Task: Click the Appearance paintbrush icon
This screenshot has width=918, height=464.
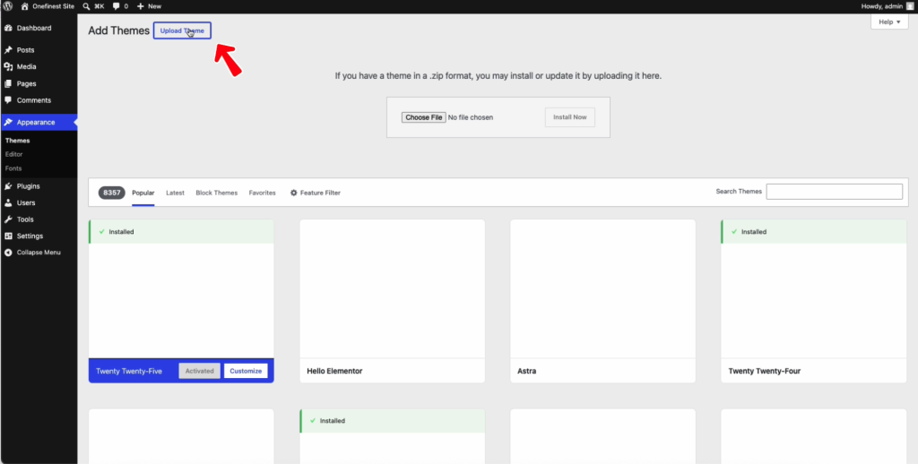Action: pos(8,123)
